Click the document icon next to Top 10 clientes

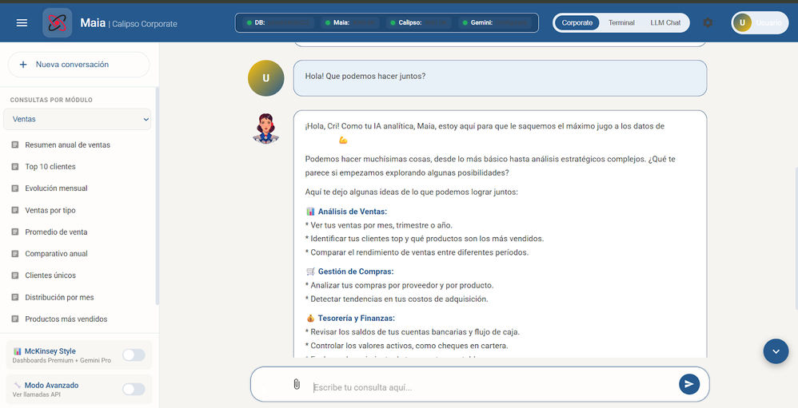tap(14, 167)
